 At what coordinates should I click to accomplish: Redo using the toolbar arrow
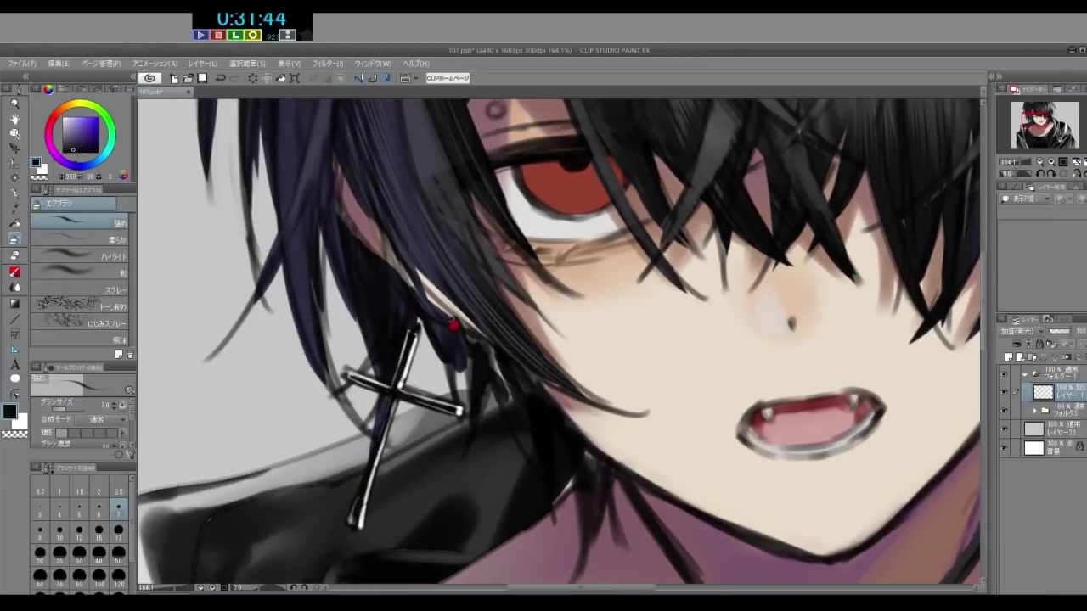[x=234, y=78]
